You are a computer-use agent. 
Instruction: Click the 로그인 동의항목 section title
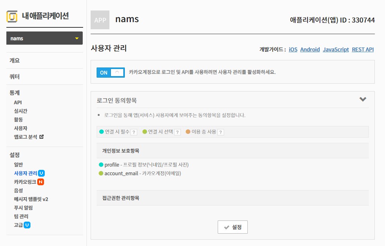[x=117, y=100]
